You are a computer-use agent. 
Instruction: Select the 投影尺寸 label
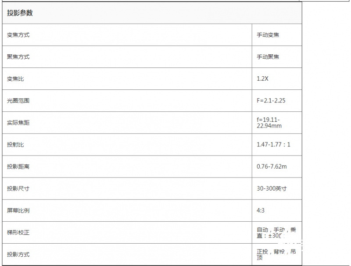[x=18, y=188]
